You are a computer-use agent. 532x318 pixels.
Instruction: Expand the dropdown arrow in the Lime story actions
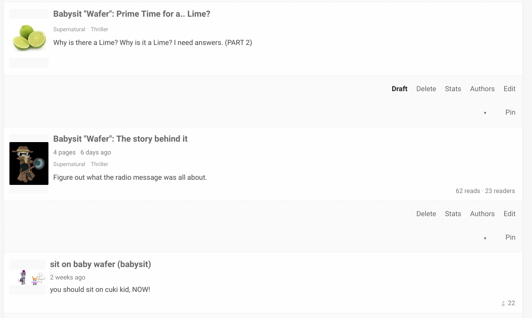485,113
